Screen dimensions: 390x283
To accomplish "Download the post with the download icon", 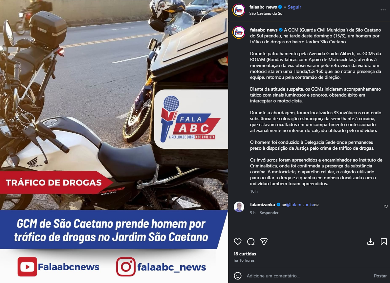I will point(371,242).
